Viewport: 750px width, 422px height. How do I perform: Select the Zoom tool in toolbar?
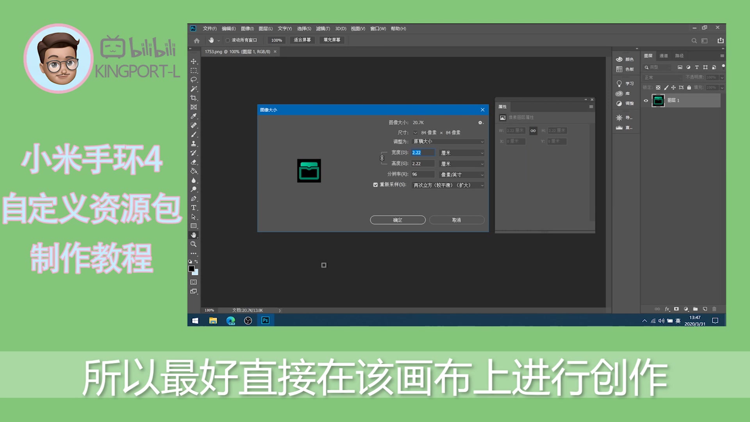(x=194, y=244)
